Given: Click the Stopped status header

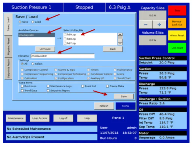Looking at the screenshot, I should (x=84, y=7).
